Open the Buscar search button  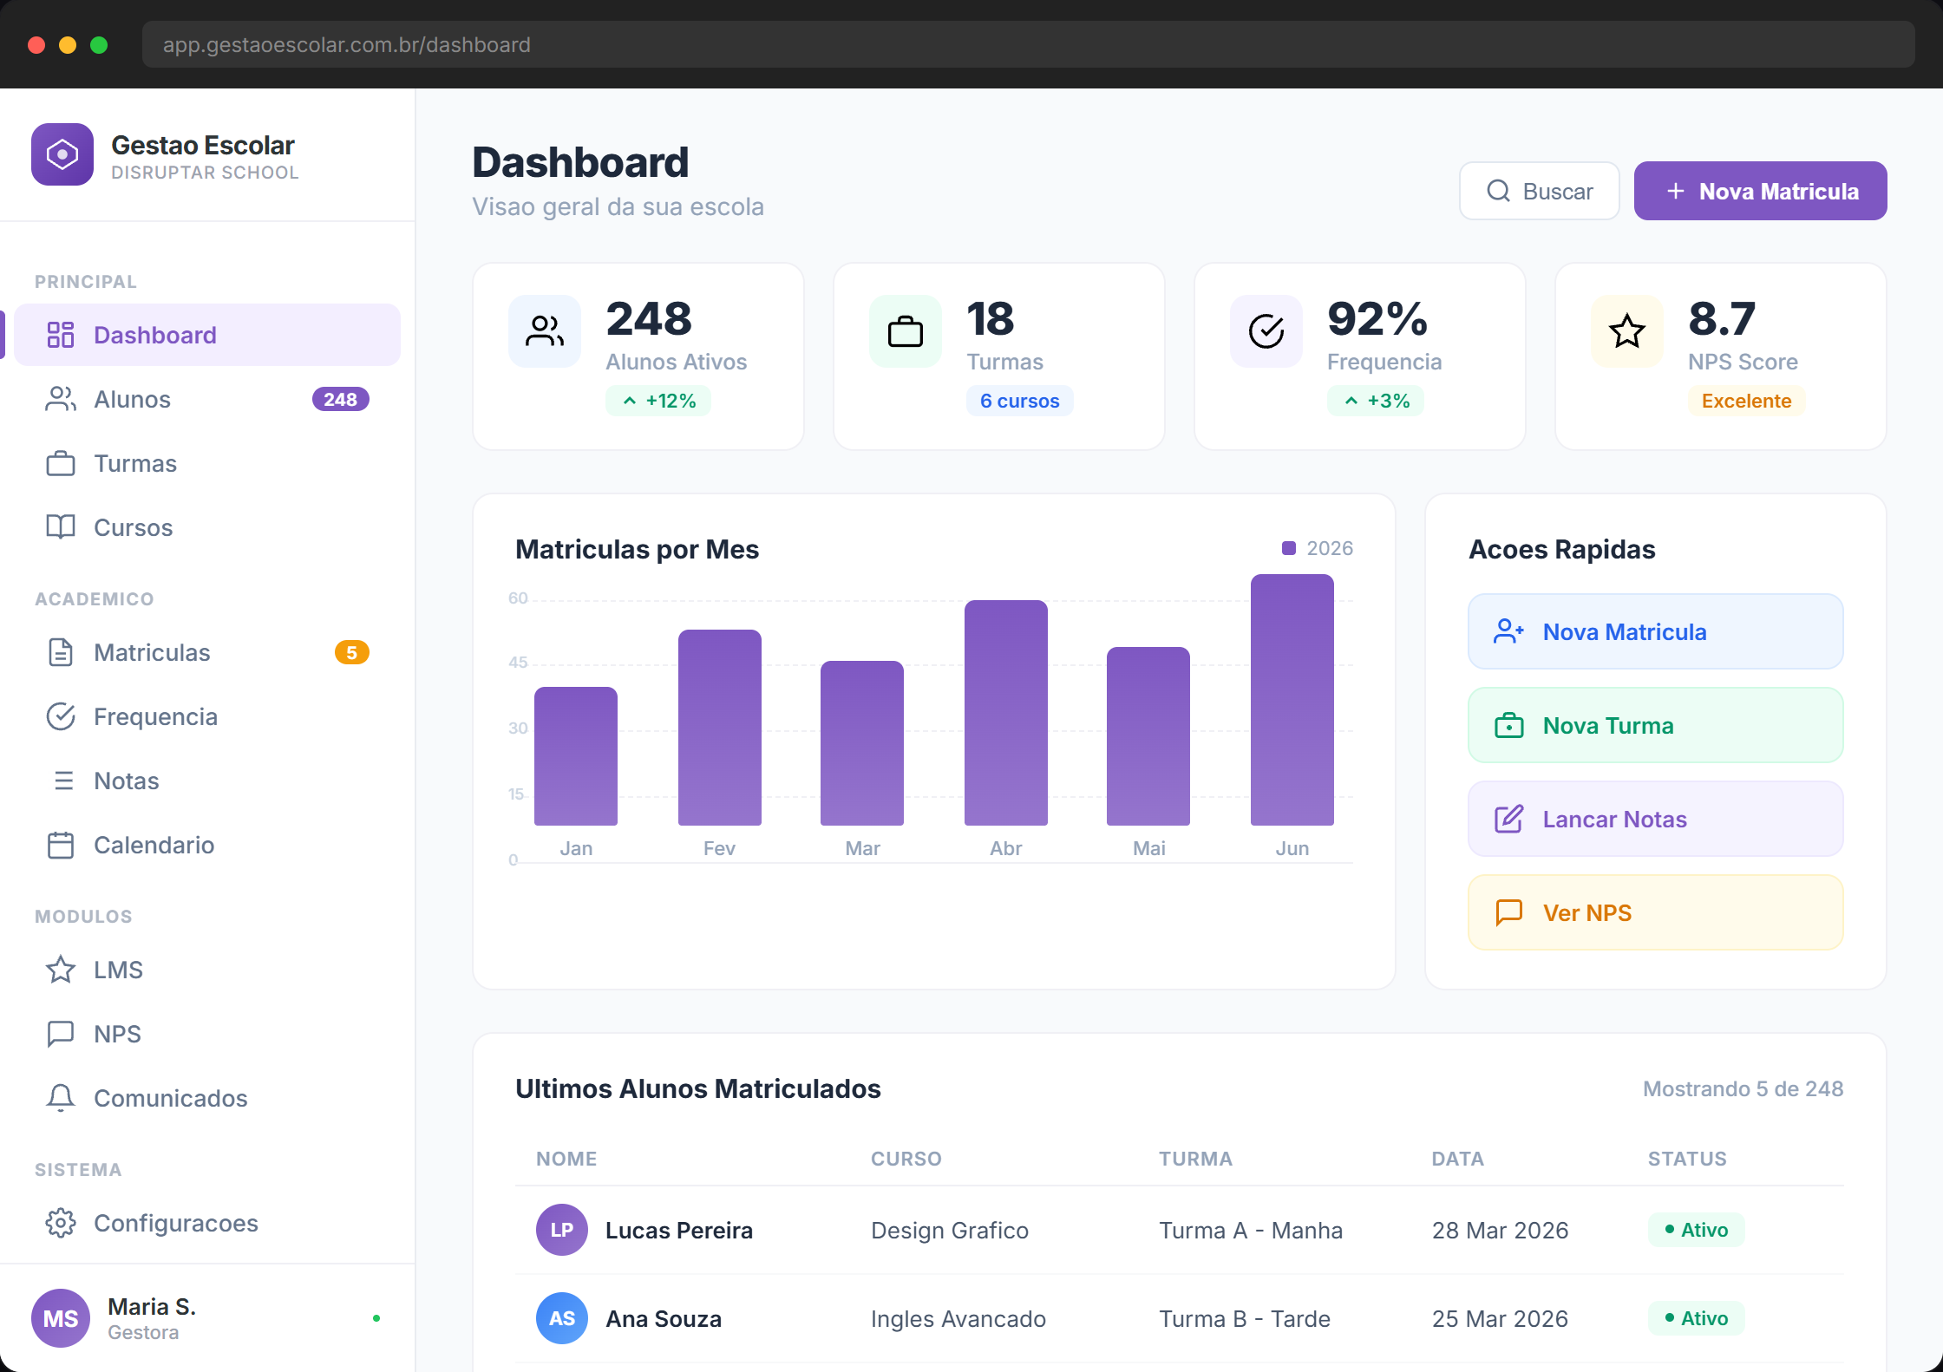click(1539, 191)
